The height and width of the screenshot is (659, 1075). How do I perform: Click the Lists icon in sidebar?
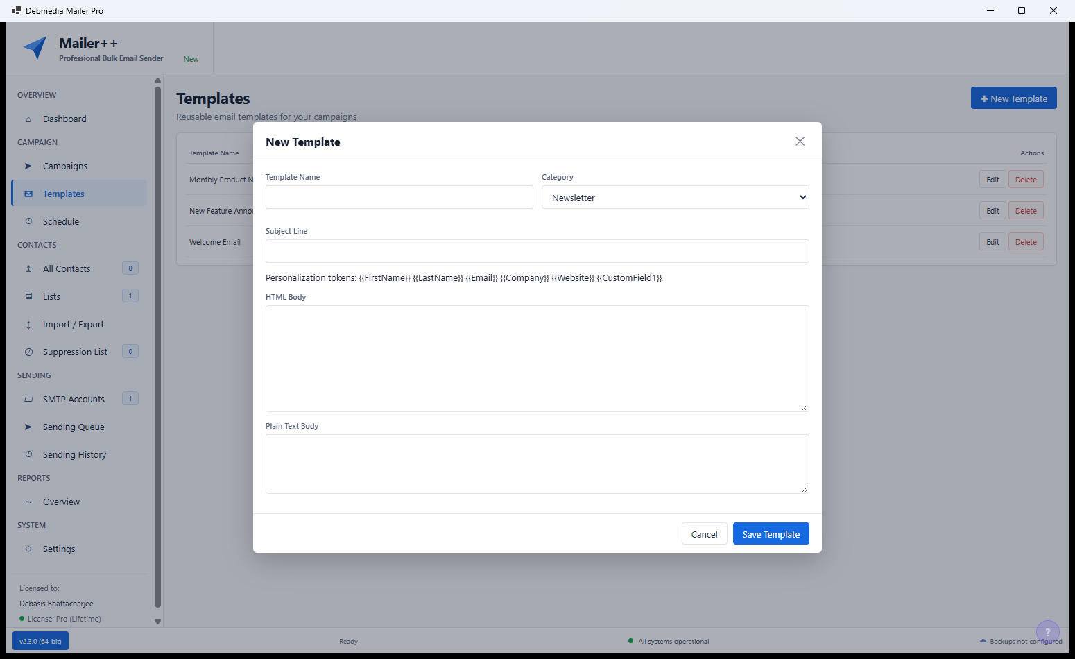pos(28,297)
